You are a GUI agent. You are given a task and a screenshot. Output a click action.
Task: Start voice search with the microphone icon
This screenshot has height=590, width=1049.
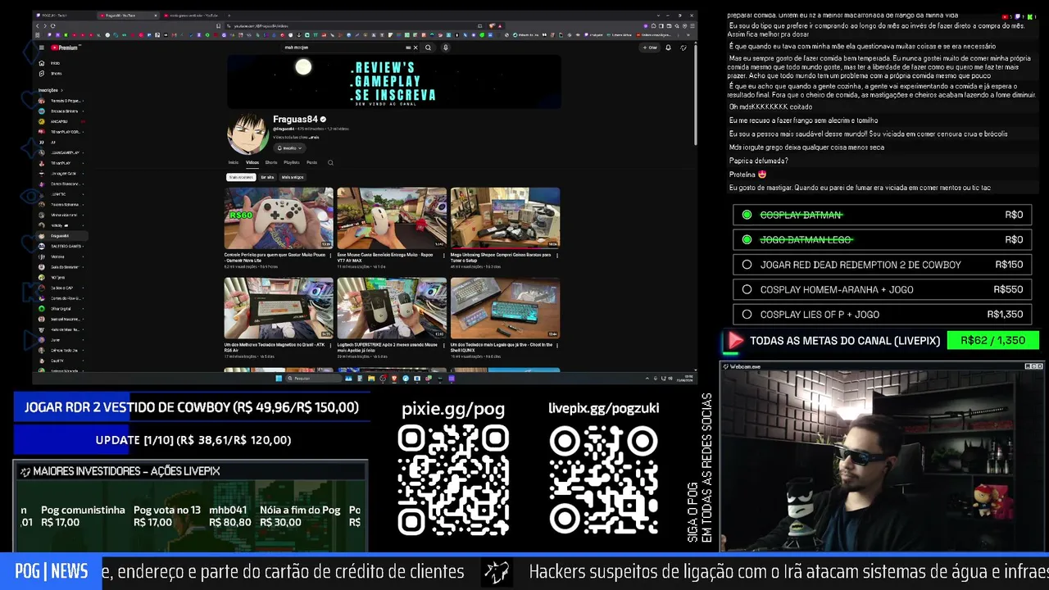point(445,48)
